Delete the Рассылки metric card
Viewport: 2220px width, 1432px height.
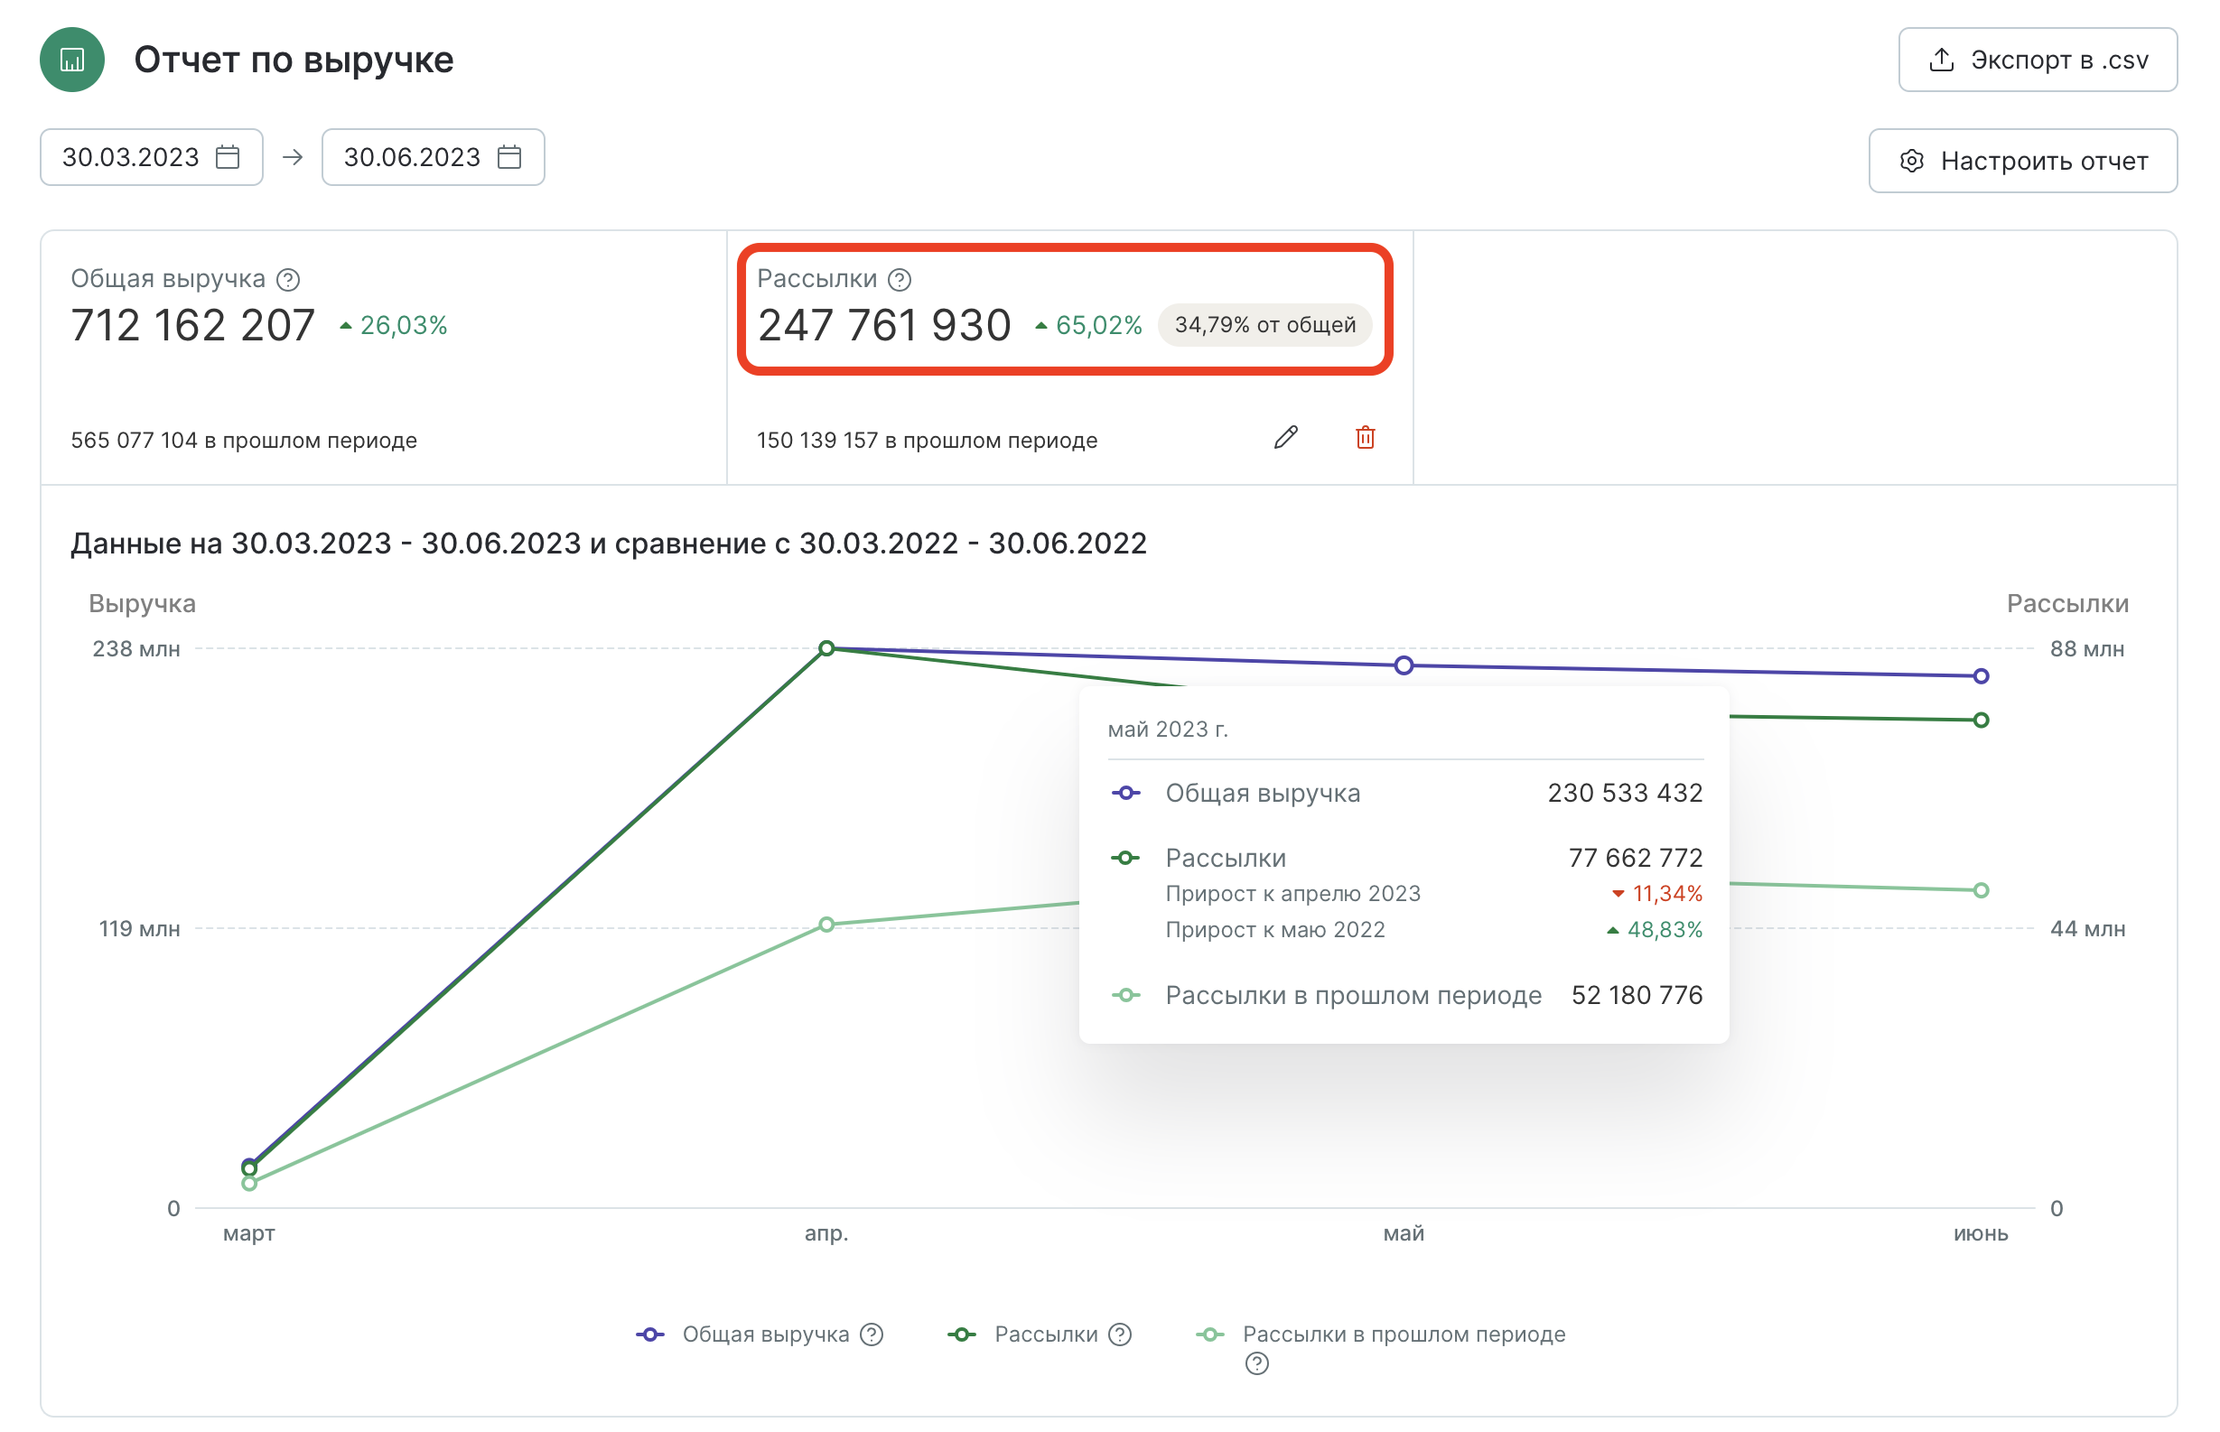(x=1365, y=437)
